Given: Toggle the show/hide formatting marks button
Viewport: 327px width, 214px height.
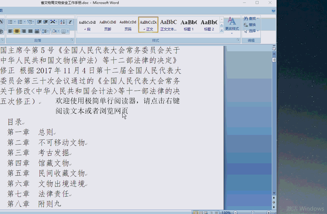Looking at the screenshot, I should pyautogui.click(x=70, y=22).
